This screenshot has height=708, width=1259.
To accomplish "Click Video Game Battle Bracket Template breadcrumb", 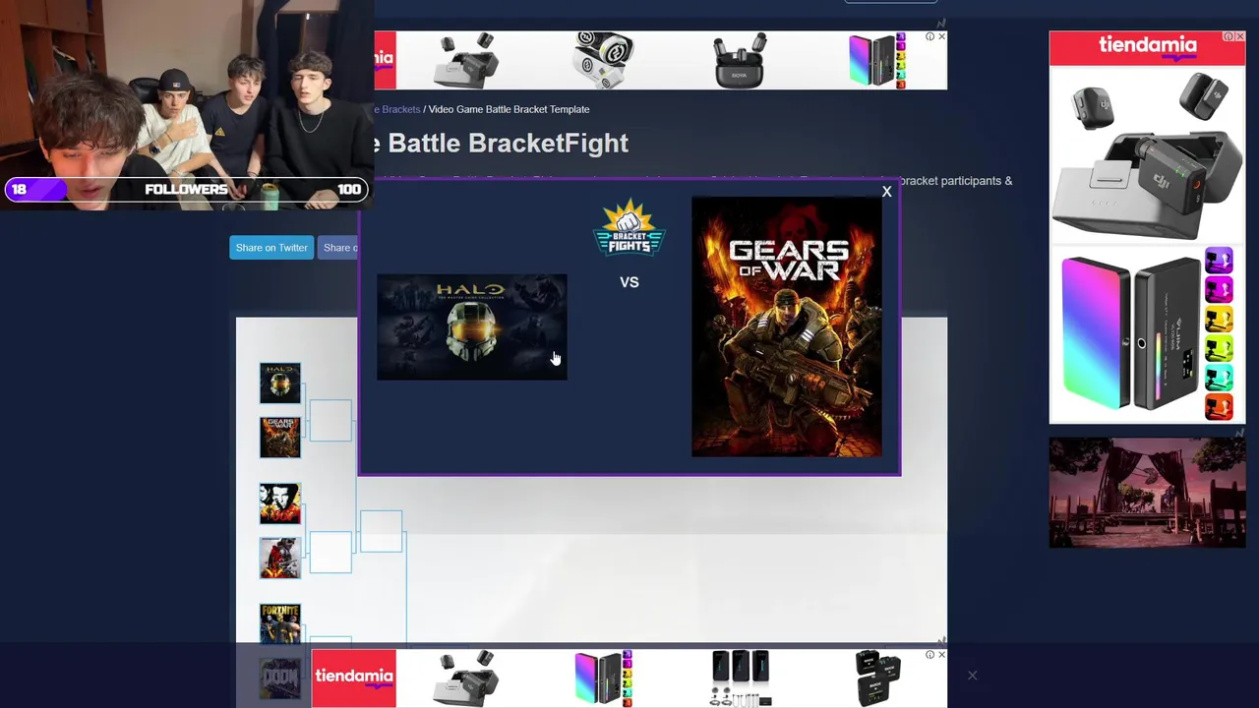I will tap(509, 109).
